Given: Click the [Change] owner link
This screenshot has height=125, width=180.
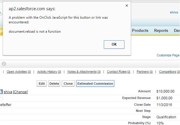Looking at the screenshot, I should pos(20,92).
